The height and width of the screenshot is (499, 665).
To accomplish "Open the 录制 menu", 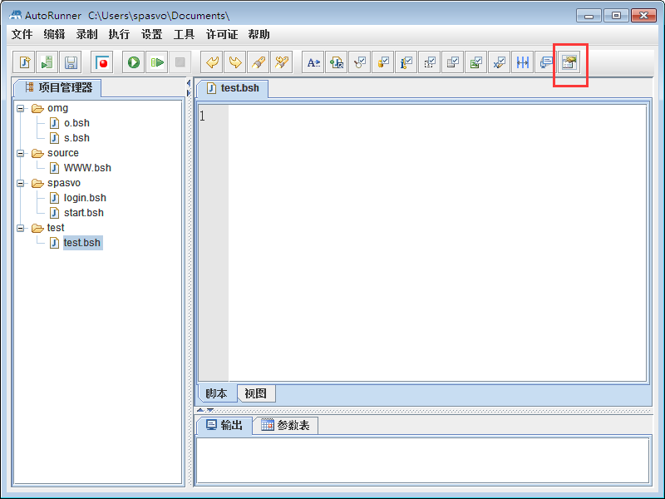I will [87, 34].
